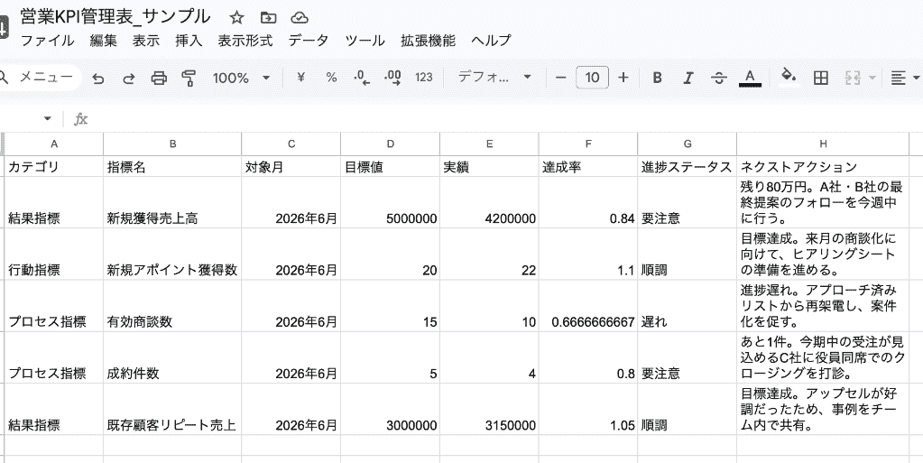This screenshot has height=463, width=923.
Task: Click the move-to-folder icon
Action: coord(268,18)
